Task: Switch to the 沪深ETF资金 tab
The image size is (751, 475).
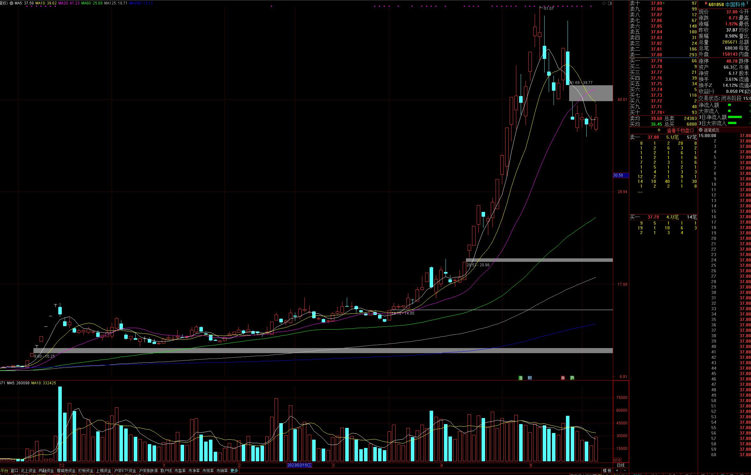Action: coord(125,471)
